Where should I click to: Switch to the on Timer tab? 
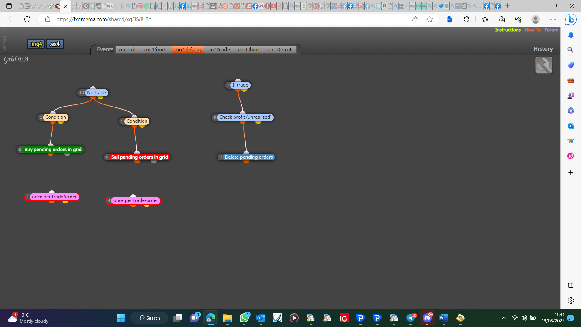pos(156,50)
